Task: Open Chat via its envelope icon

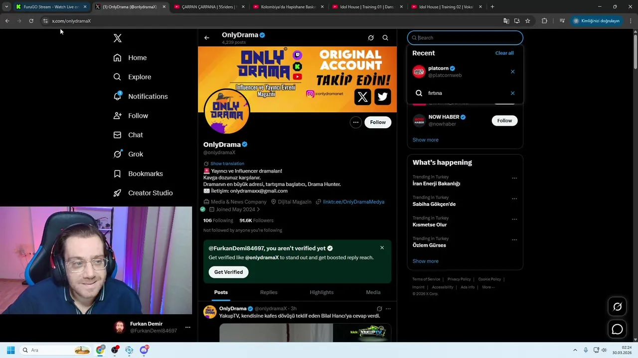Action: click(117, 135)
